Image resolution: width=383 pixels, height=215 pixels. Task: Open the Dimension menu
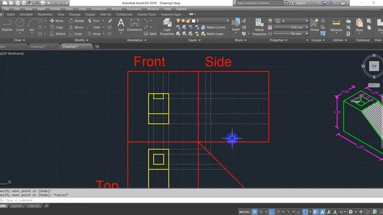point(99,9)
